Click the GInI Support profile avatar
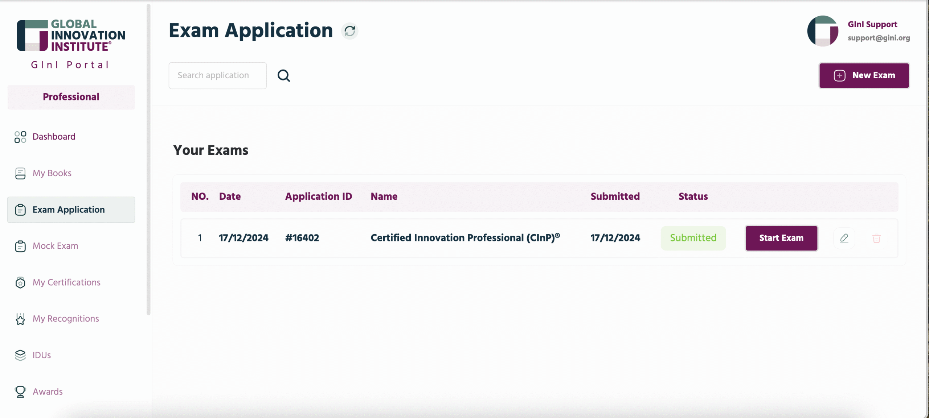The width and height of the screenshot is (929, 418). [x=823, y=31]
